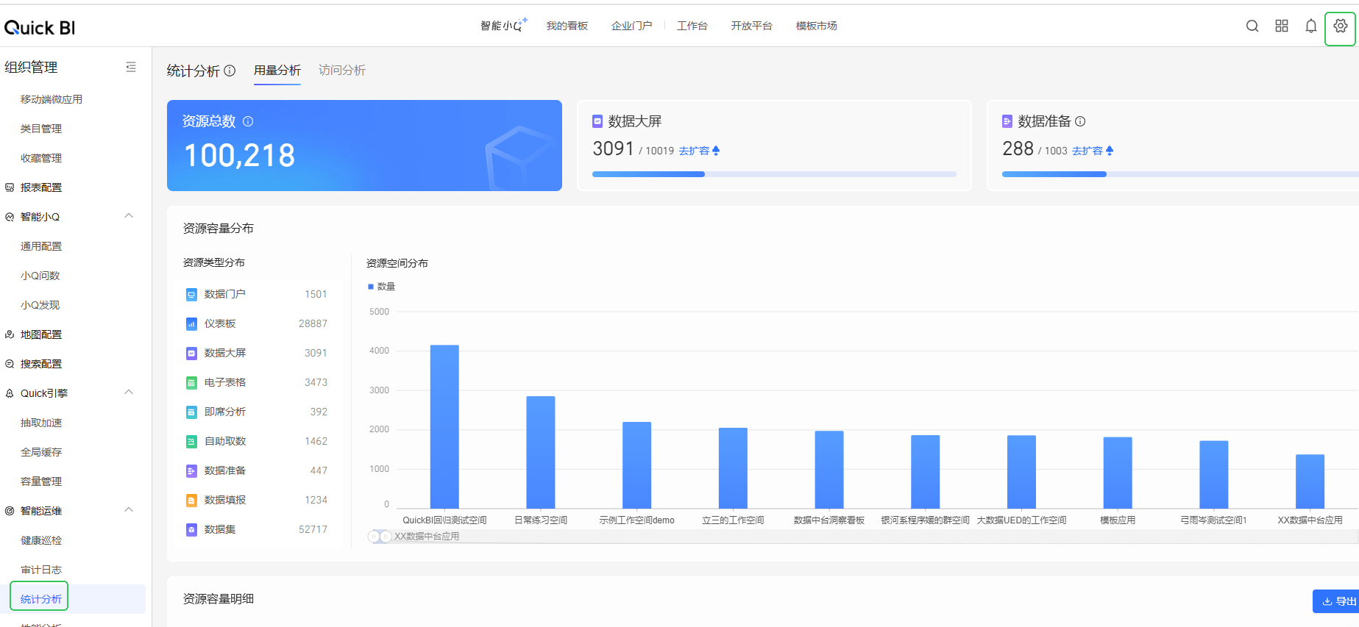The width and height of the screenshot is (1359, 627).
Task: Toggle the 数量 legend marker in chart
Action: [x=372, y=287]
